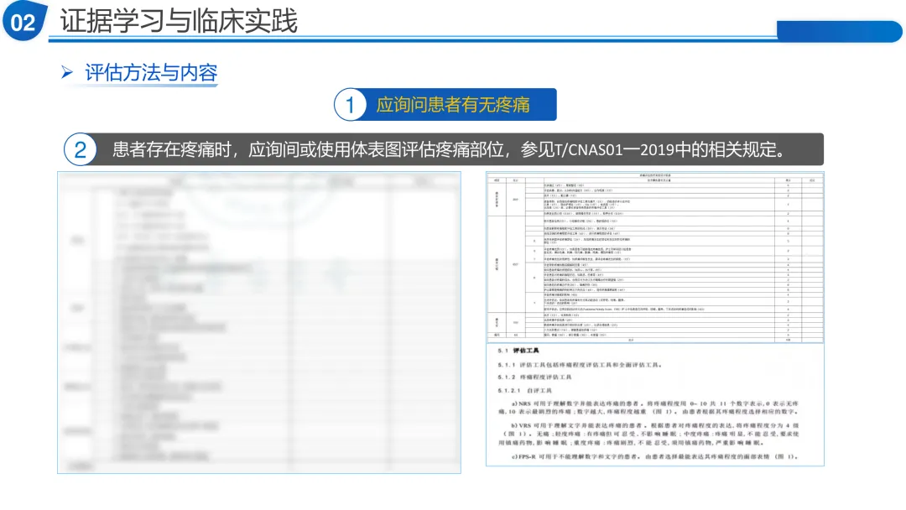The image size is (906, 510).
Task: Click the blue rounded bar at top right
Action: (839, 30)
